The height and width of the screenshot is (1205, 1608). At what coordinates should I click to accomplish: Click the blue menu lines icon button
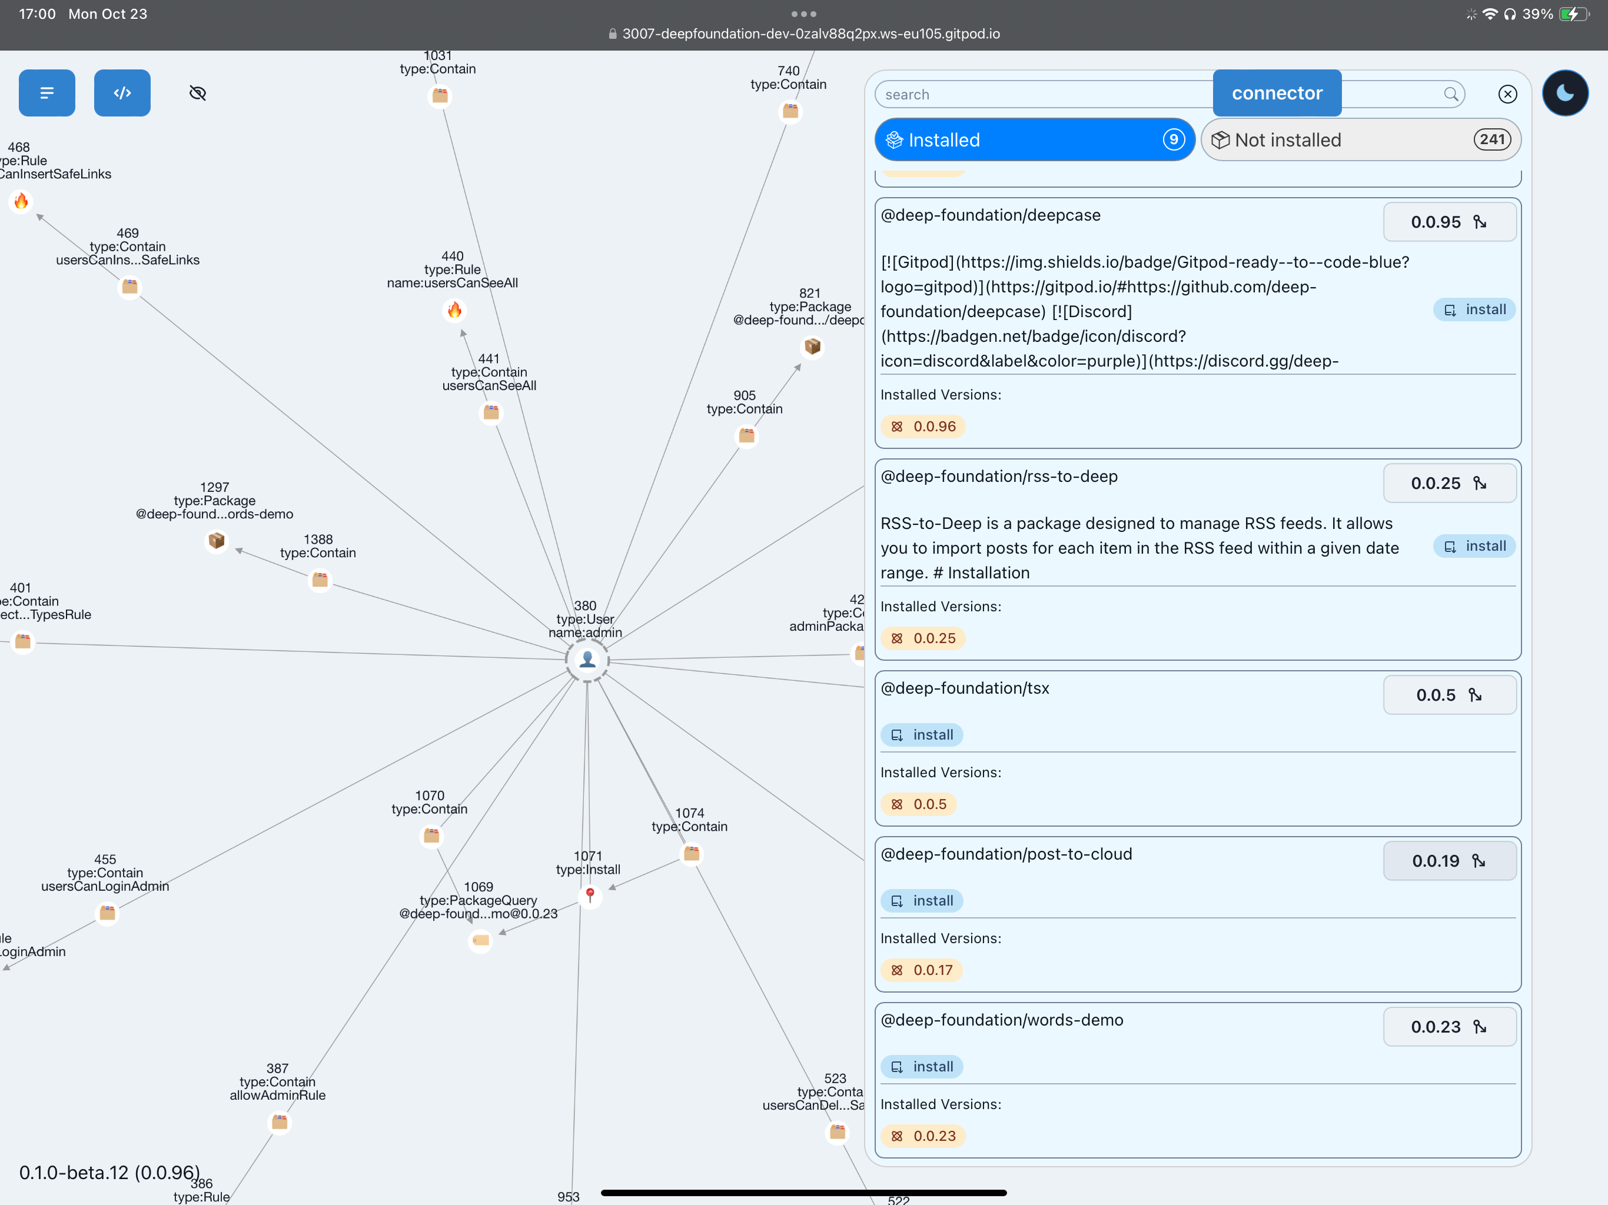(x=46, y=93)
